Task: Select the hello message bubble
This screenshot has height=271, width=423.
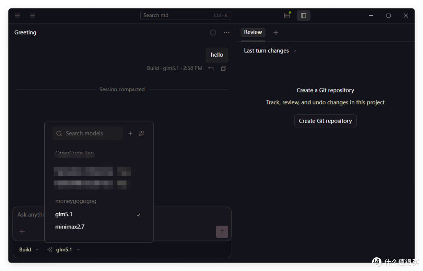Action: pos(217,55)
